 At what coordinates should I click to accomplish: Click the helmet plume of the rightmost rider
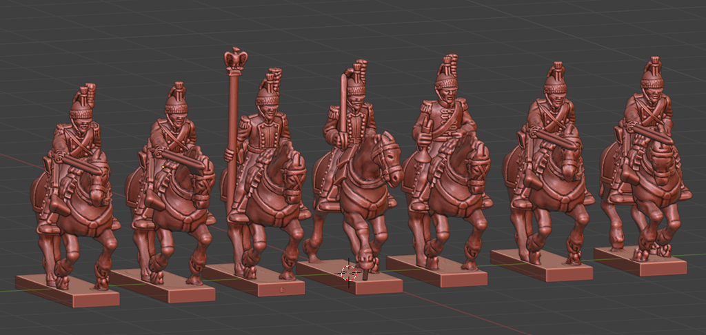[x=653, y=68]
